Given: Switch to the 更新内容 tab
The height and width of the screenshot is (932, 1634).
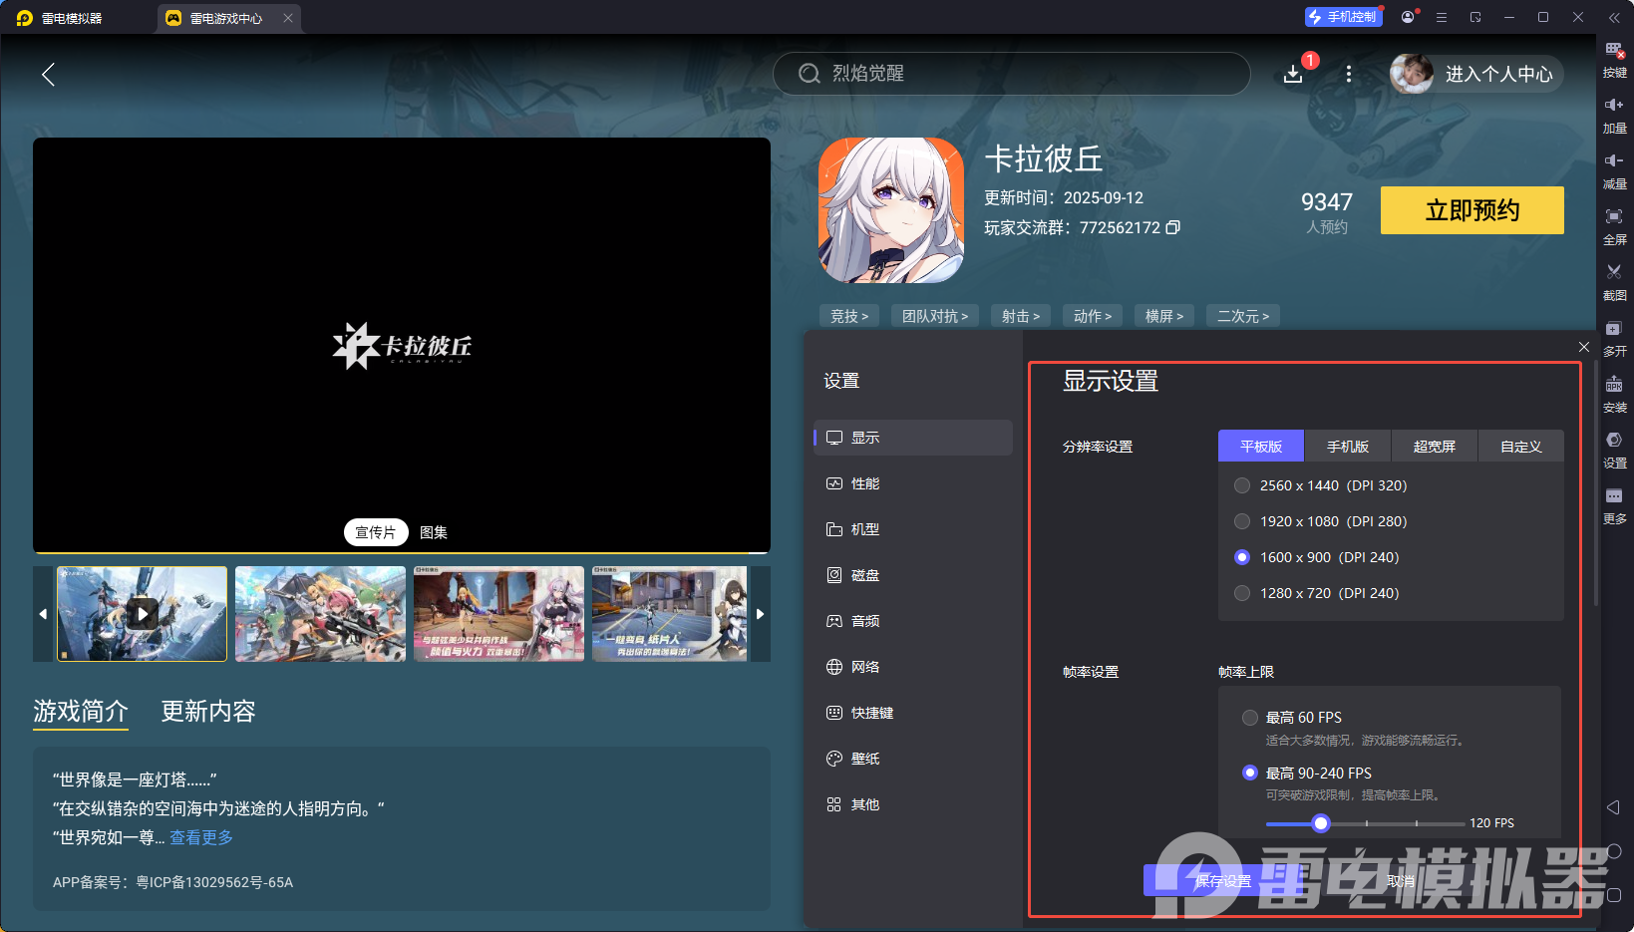Looking at the screenshot, I should [x=208, y=711].
